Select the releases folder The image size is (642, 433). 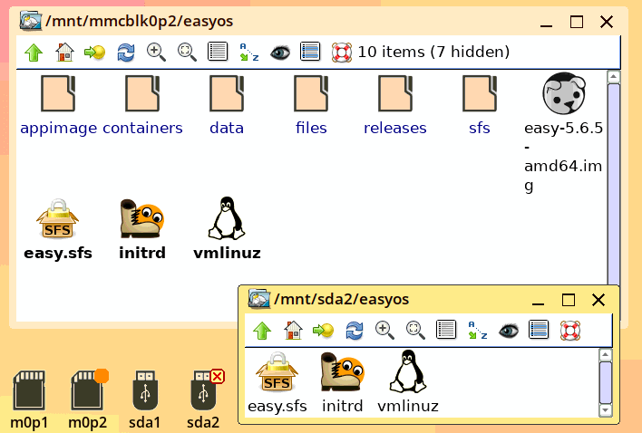(395, 105)
